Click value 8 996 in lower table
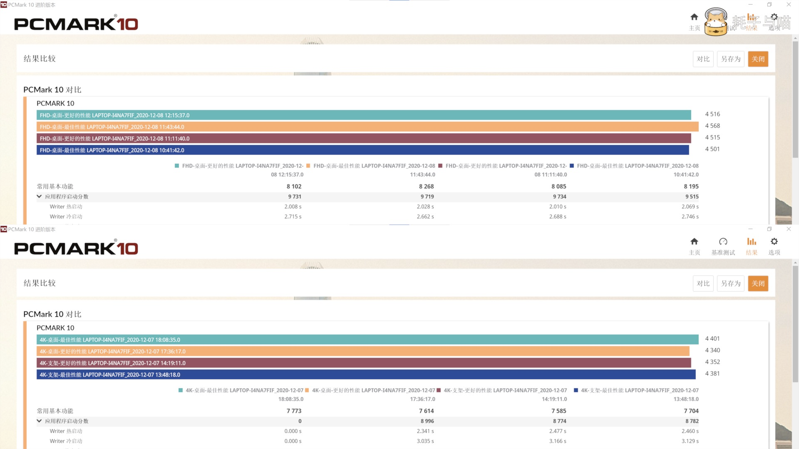Screen dimensions: 799x449 click(427, 421)
